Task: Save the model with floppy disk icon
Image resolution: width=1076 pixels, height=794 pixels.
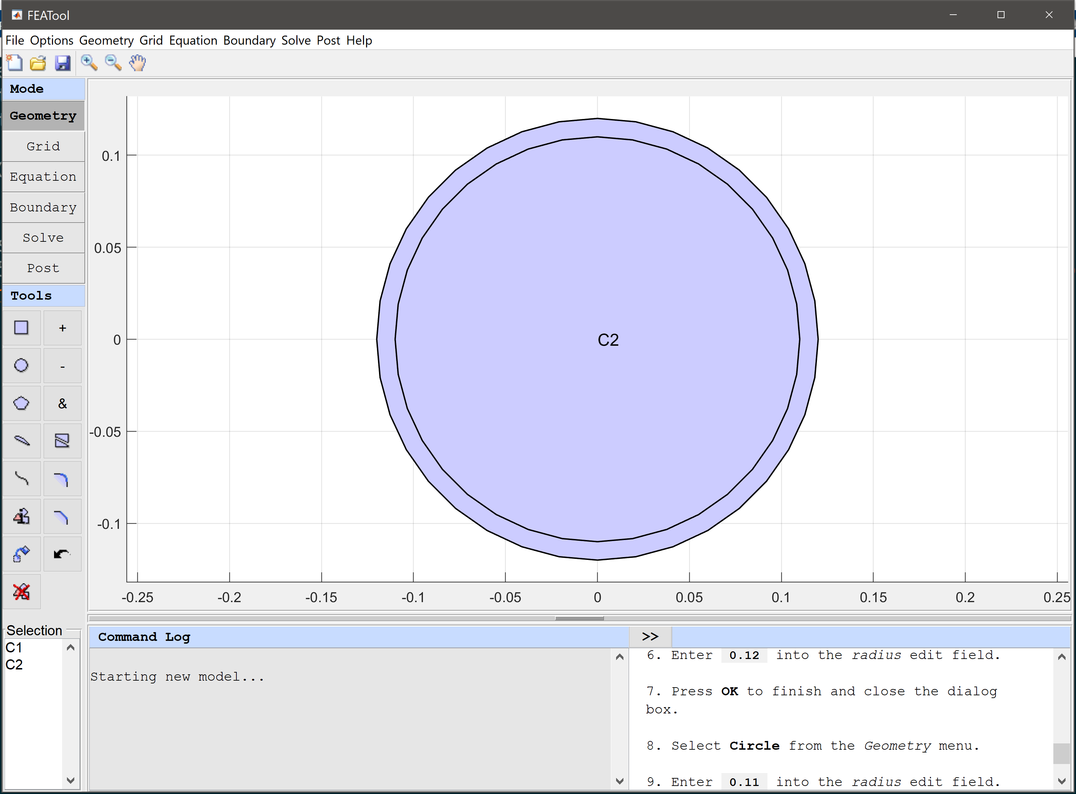Action: (x=62, y=63)
